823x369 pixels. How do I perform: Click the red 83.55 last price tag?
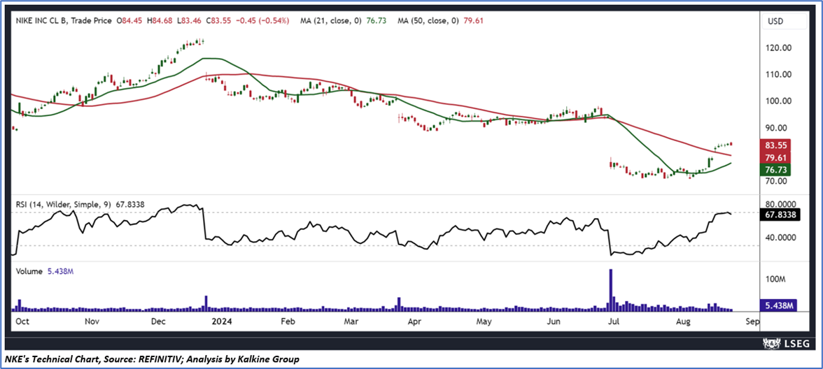coord(775,145)
